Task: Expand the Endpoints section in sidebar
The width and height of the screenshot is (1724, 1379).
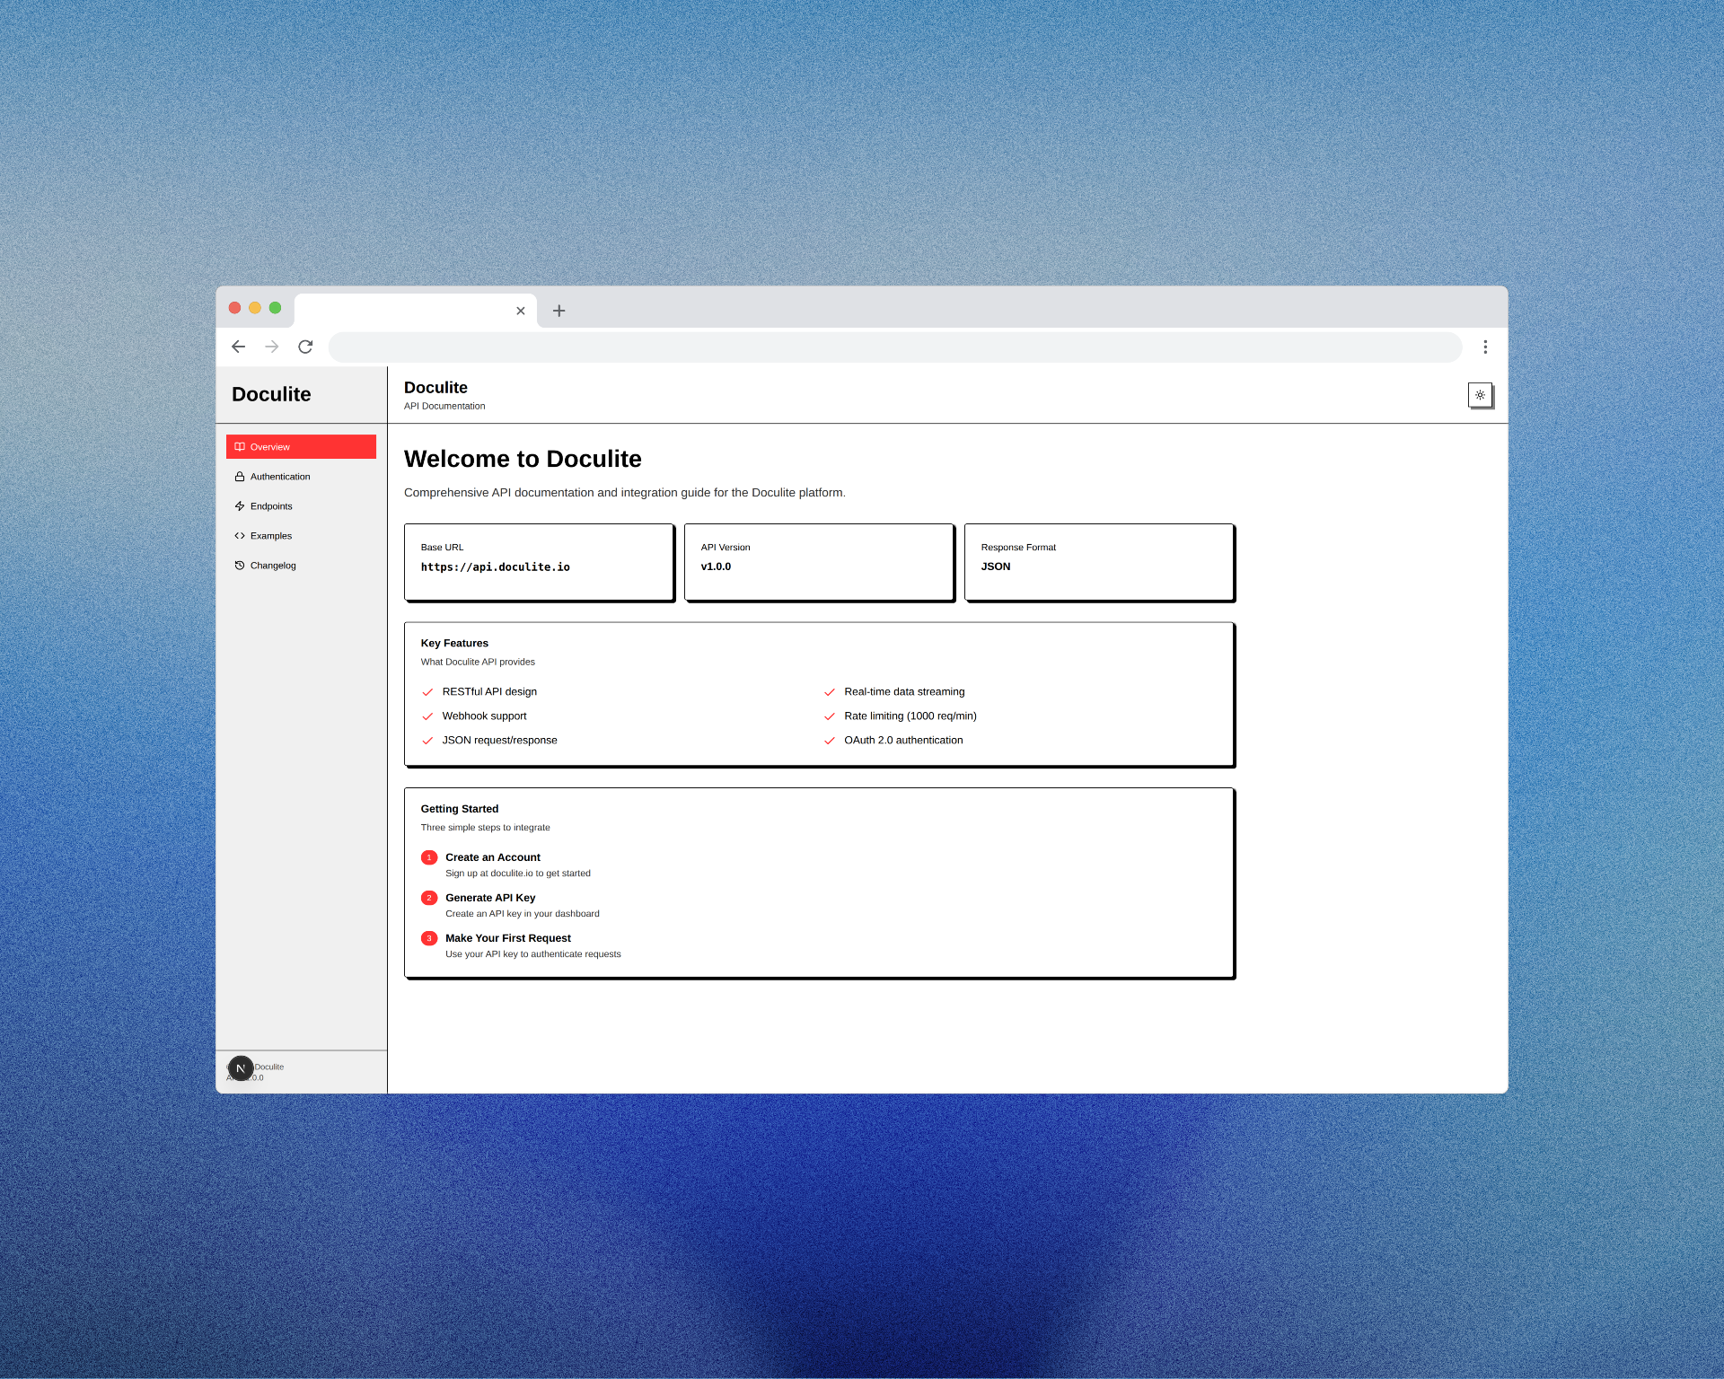Action: pos(272,505)
